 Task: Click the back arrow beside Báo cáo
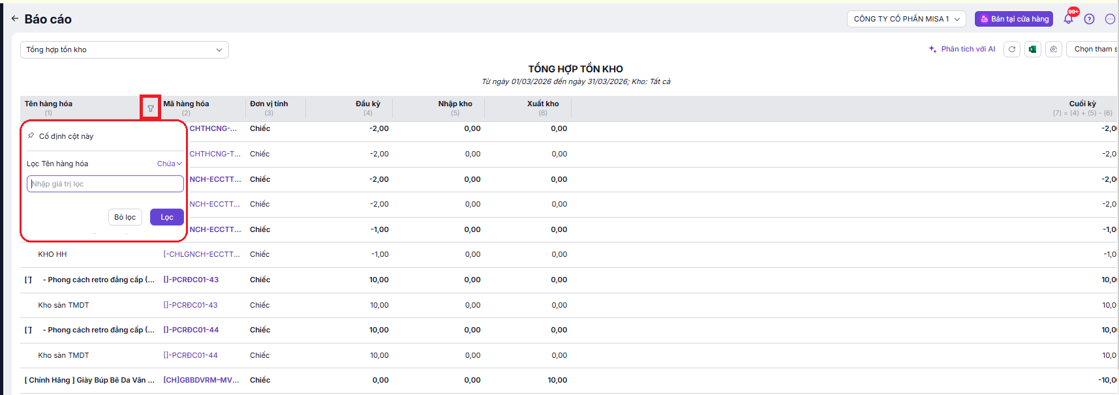[14, 19]
